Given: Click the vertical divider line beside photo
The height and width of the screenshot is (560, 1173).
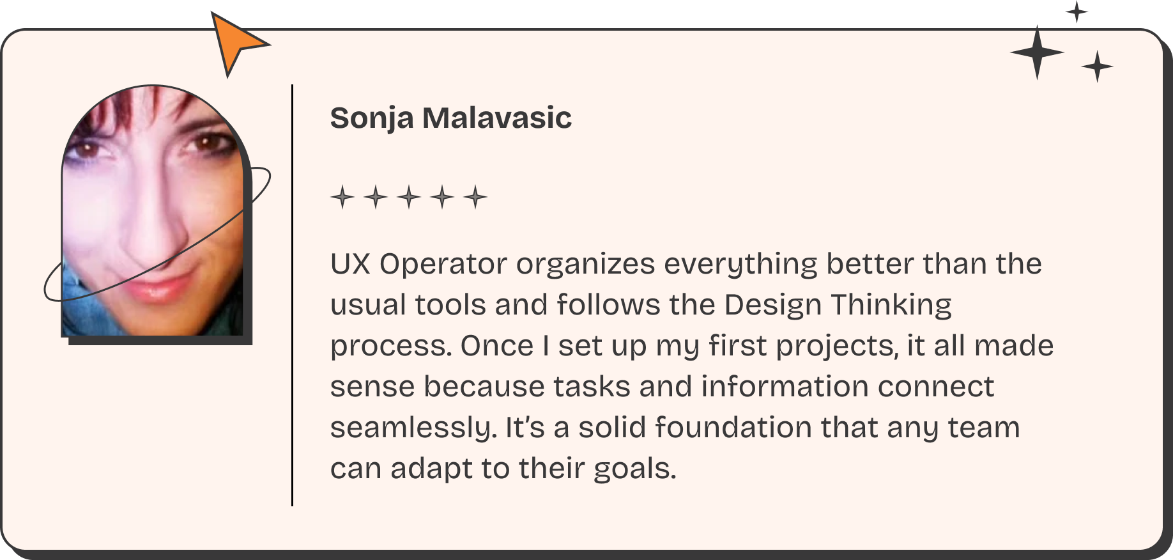Looking at the screenshot, I should click(292, 295).
